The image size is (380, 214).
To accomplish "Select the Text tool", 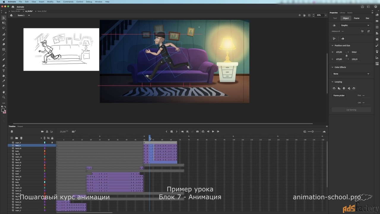I will [x=4, y=71].
